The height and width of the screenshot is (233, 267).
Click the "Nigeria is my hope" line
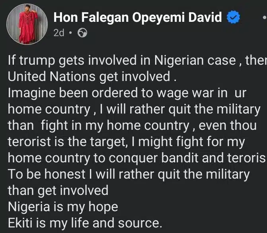pyautogui.click(x=63, y=206)
